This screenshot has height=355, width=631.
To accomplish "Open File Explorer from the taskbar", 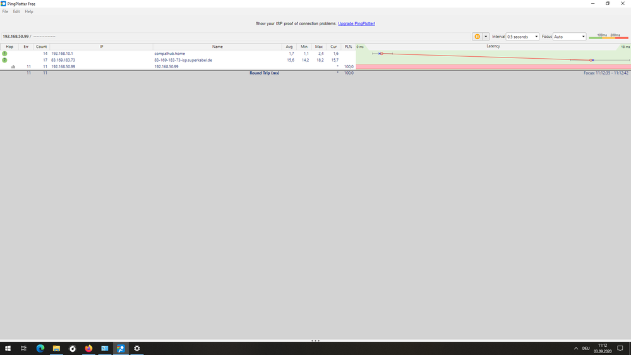I will (56, 349).
